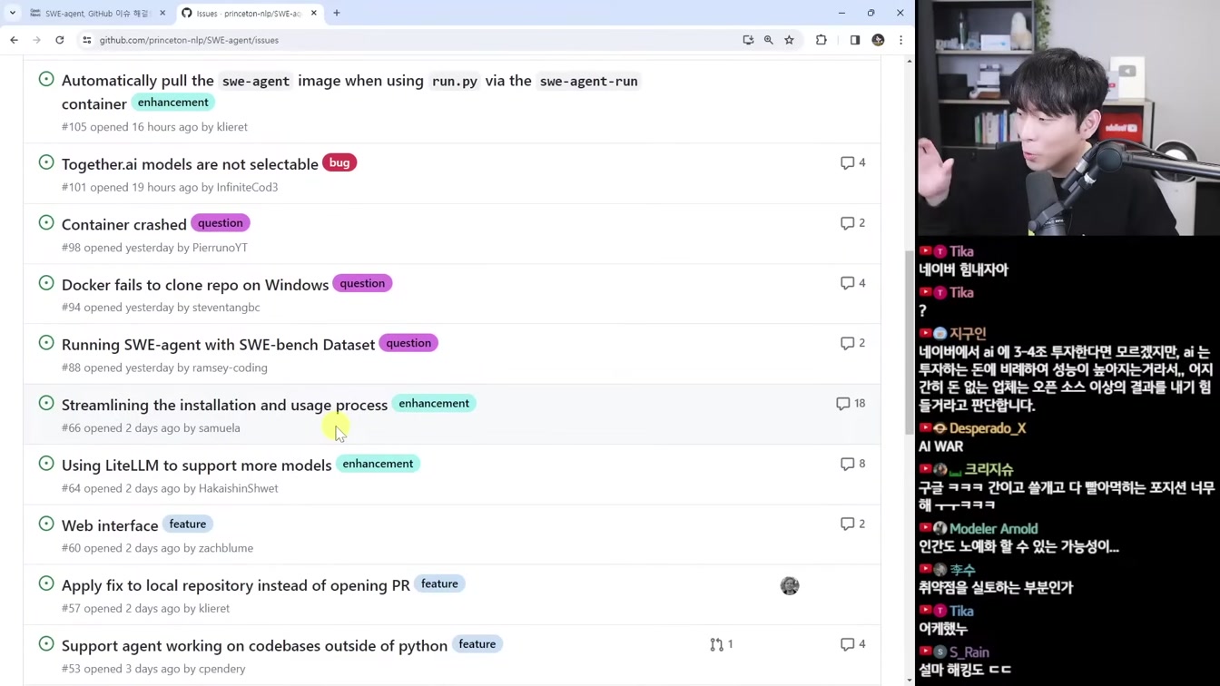Click open-status icon of Container crashed issue
Viewport: 1220px width, 686px height.
click(46, 222)
